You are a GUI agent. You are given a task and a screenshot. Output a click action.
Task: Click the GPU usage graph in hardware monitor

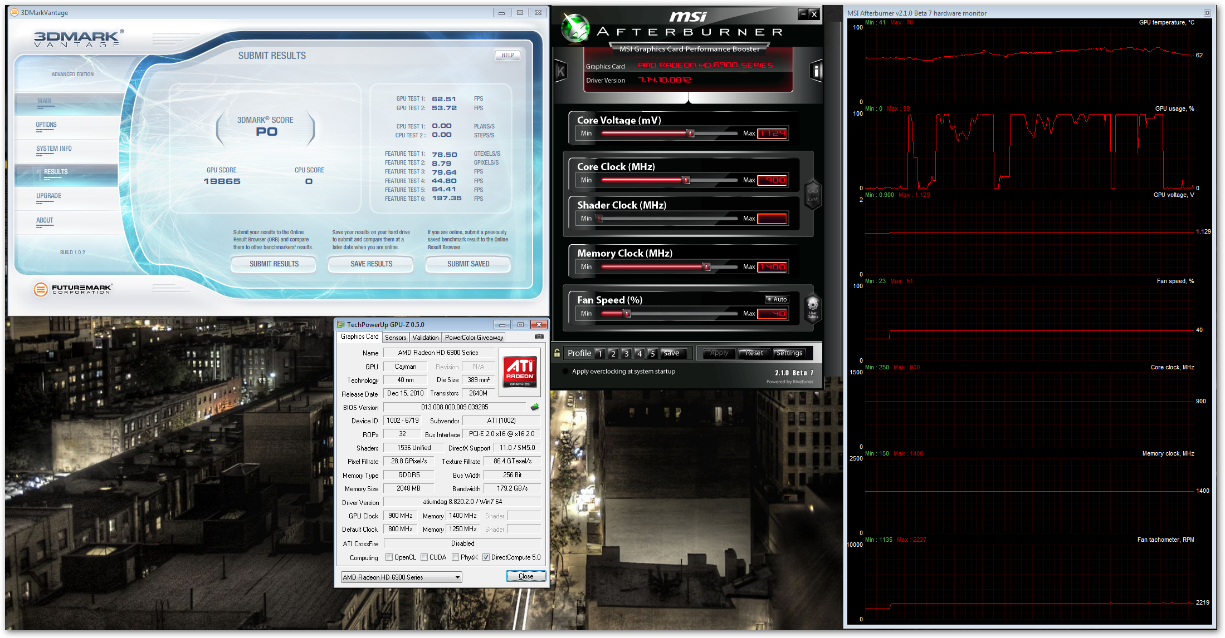click(1029, 150)
